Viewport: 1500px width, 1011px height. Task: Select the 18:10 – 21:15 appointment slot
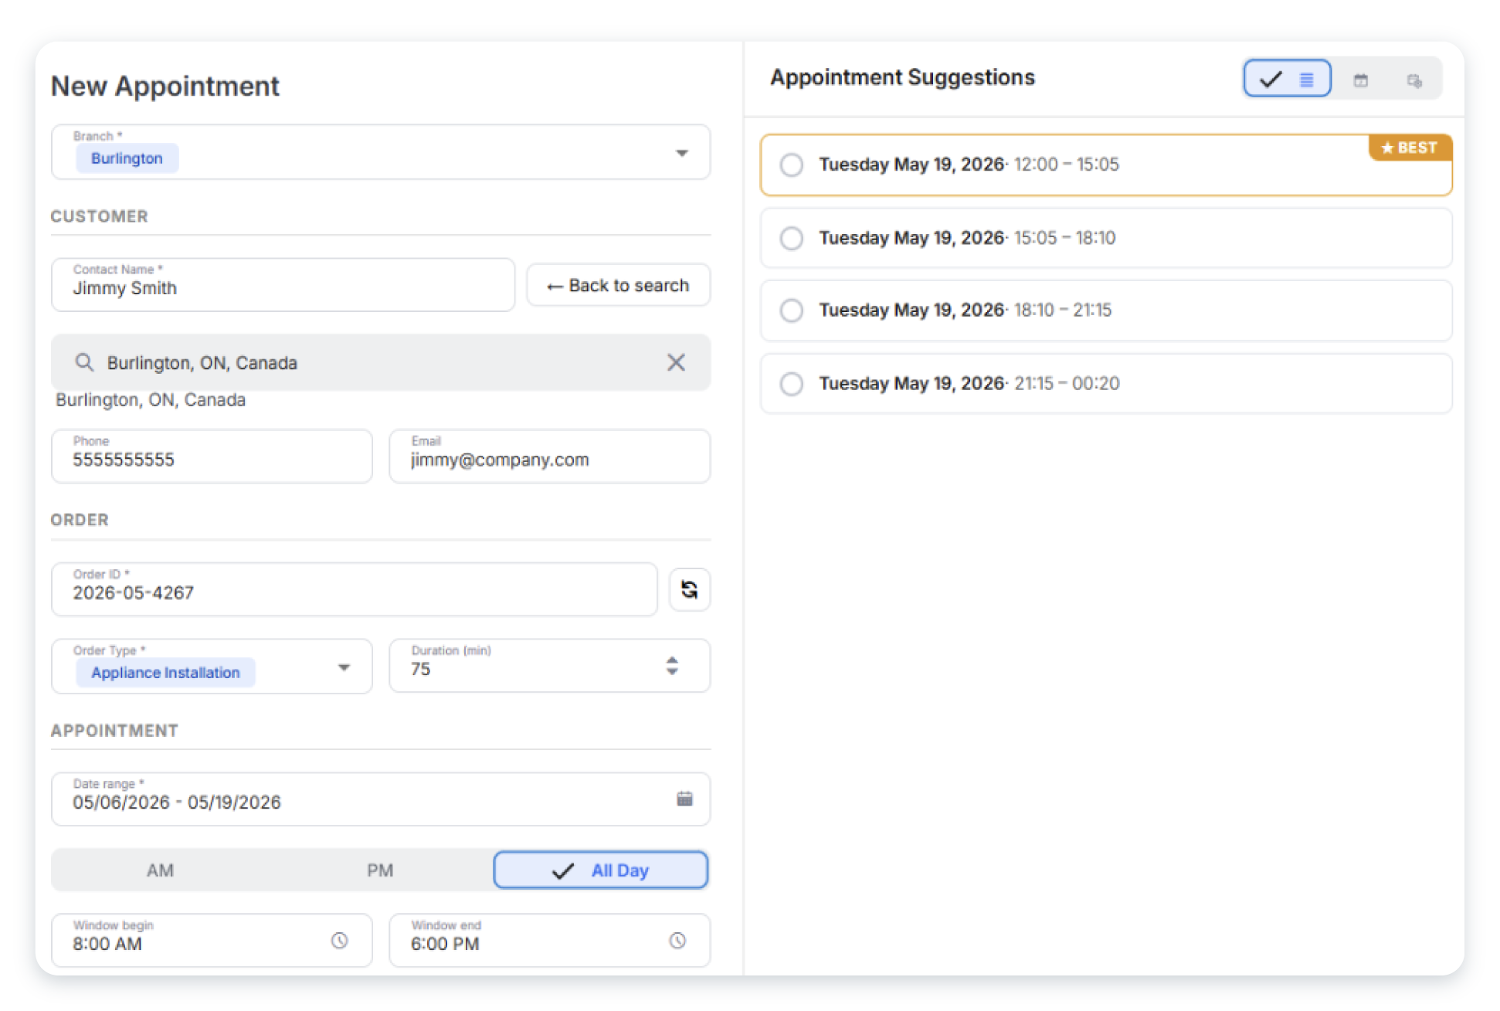(1105, 310)
